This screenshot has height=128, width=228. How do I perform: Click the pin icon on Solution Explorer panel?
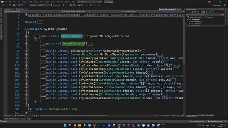point(221,9)
